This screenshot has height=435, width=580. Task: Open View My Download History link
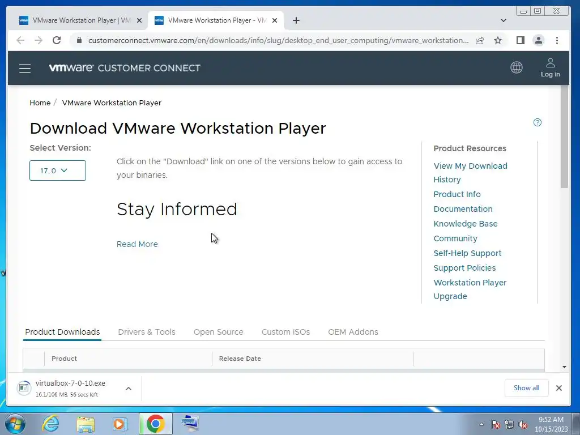(470, 173)
